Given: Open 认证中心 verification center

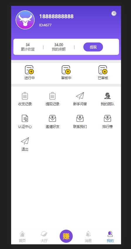Looking at the screenshot, I should tap(25, 122).
